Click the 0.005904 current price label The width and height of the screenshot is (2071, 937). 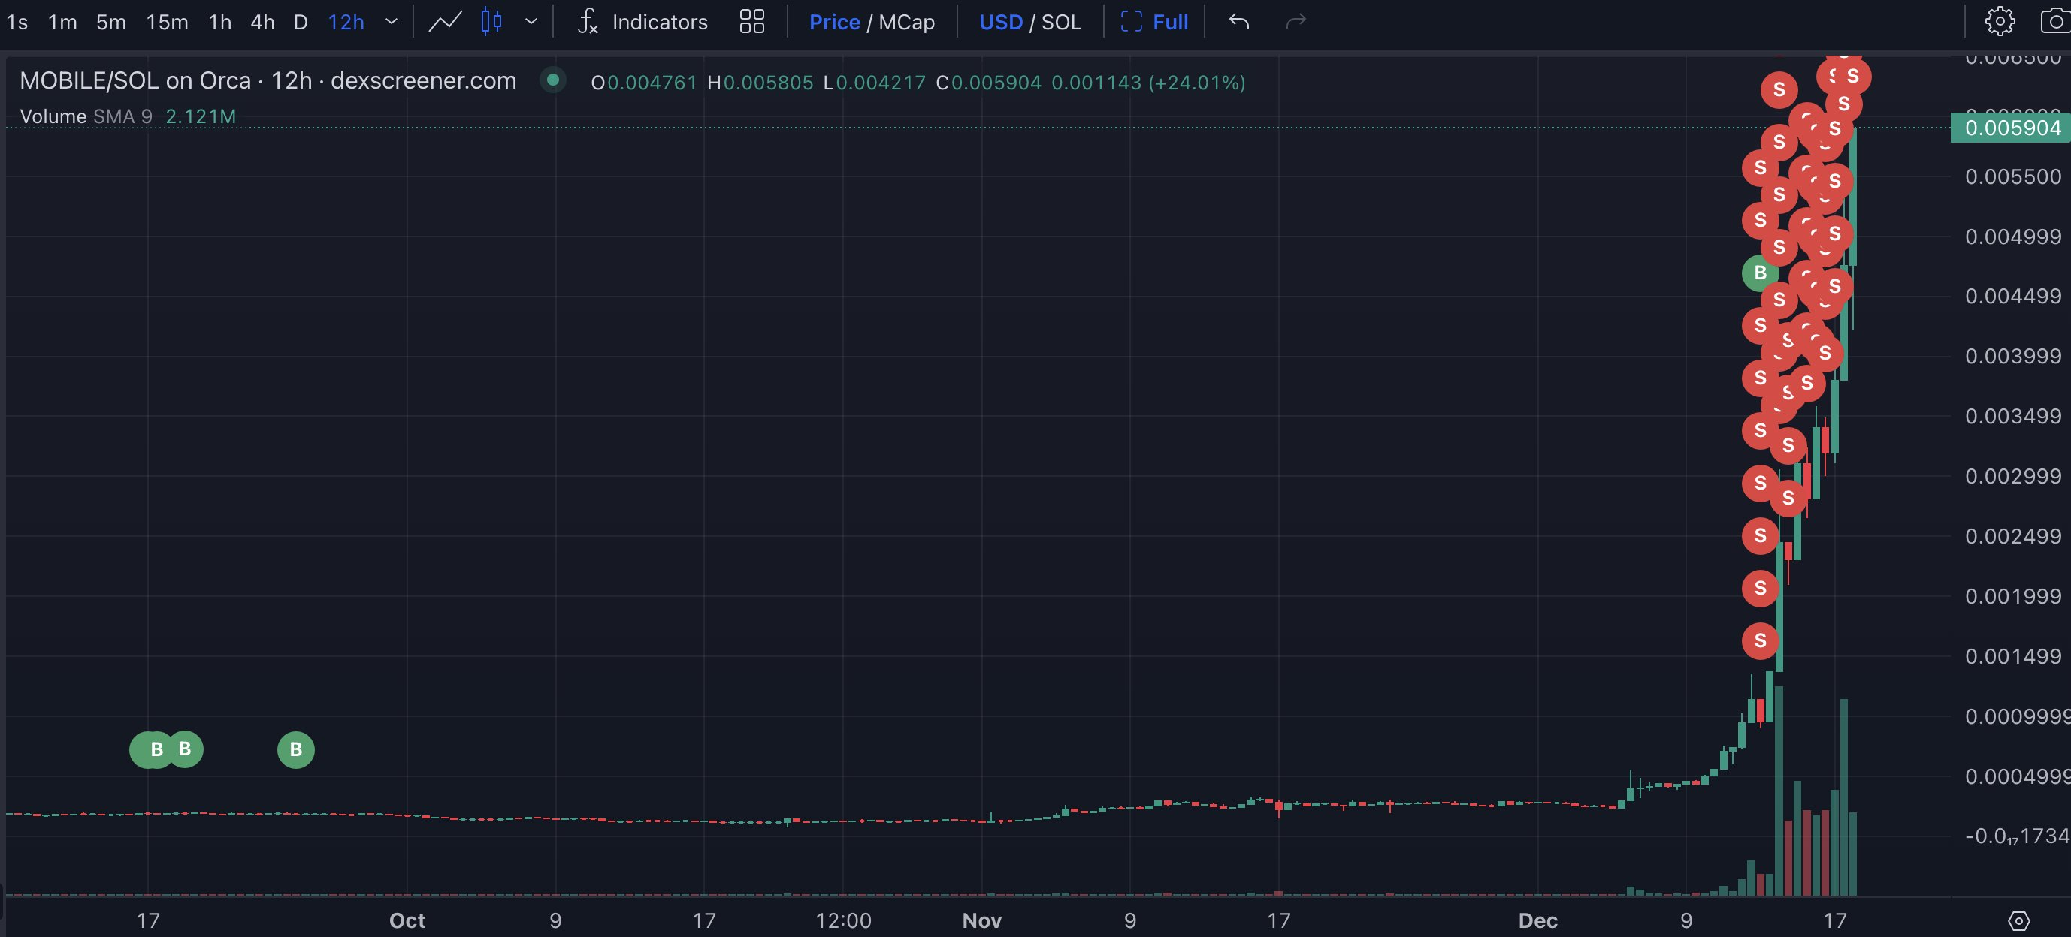(2012, 128)
